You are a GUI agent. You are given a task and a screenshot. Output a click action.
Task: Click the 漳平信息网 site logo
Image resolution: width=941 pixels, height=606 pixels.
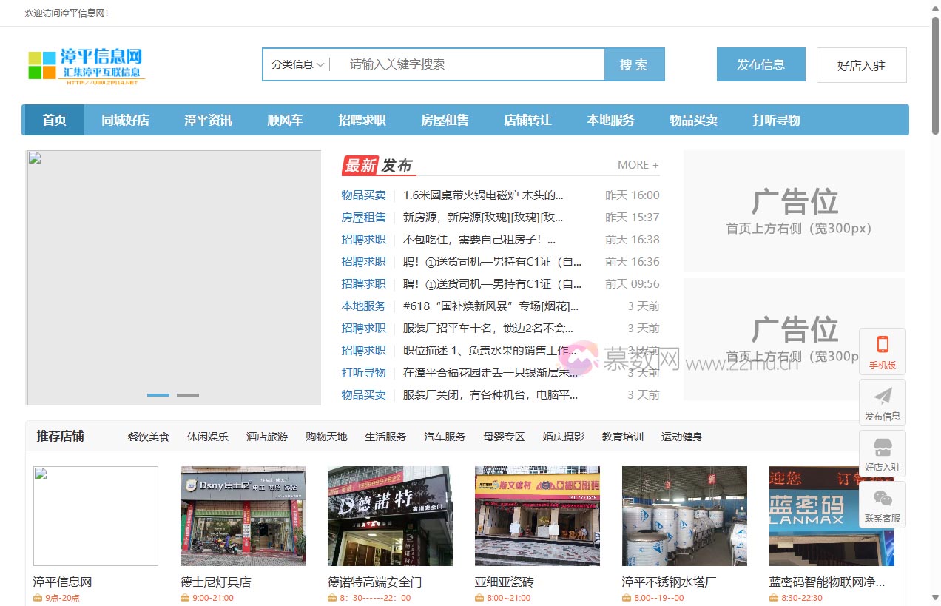(84, 64)
